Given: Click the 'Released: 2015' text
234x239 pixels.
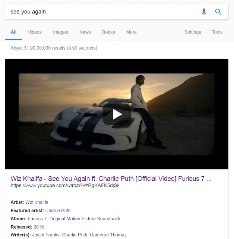Looking at the screenshot, I should click(27, 227).
